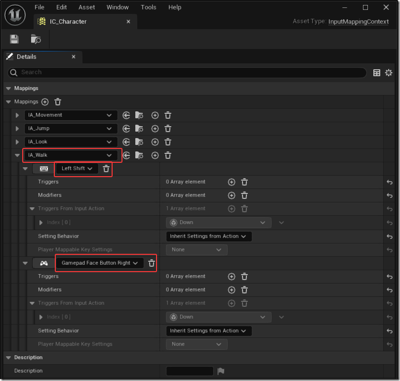Viewport: 400px width, 381px height.
Task: Add a key binding to IA_Movement
Action: click(155, 115)
